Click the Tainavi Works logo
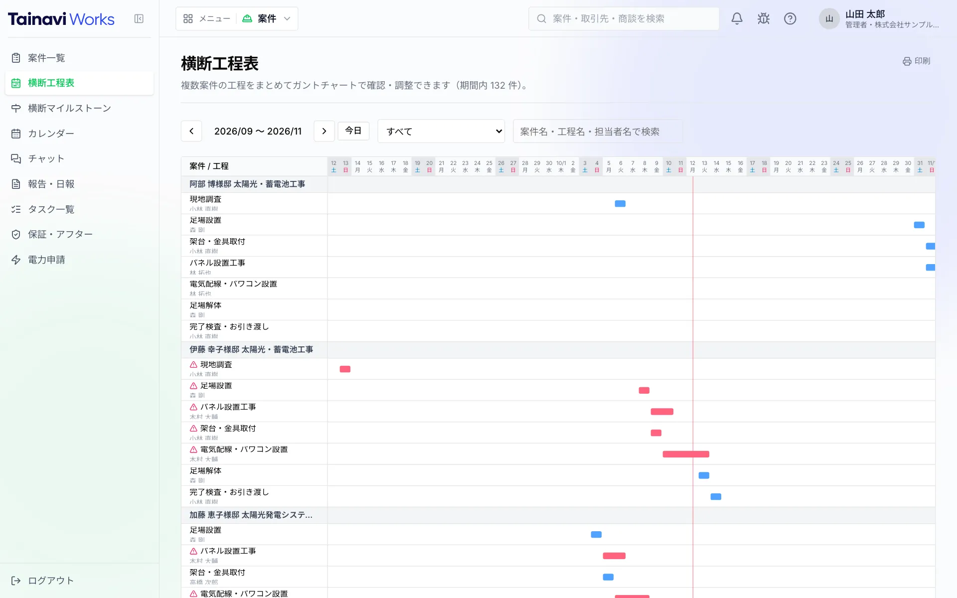 point(61,19)
